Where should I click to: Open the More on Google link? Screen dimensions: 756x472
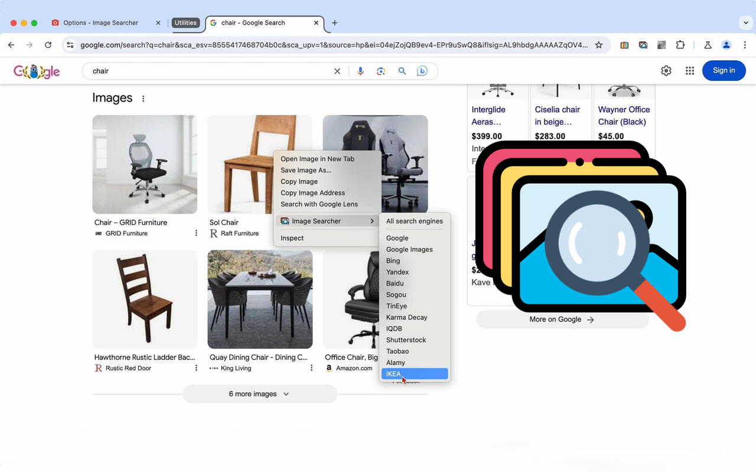tap(561, 319)
